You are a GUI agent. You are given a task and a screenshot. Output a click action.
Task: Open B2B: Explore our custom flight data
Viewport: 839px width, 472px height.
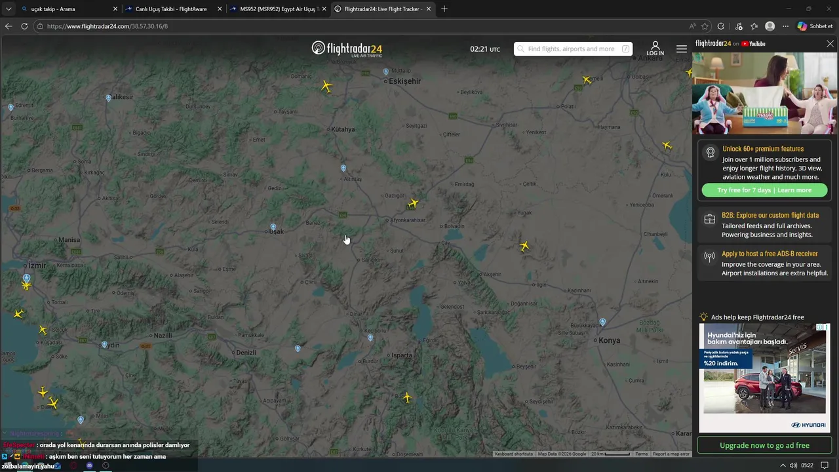[x=764, y=225]
